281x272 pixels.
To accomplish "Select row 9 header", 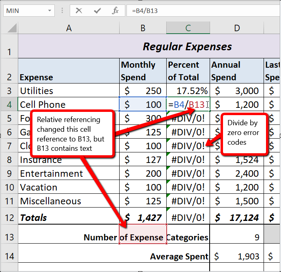I will [x=9, y=173].
